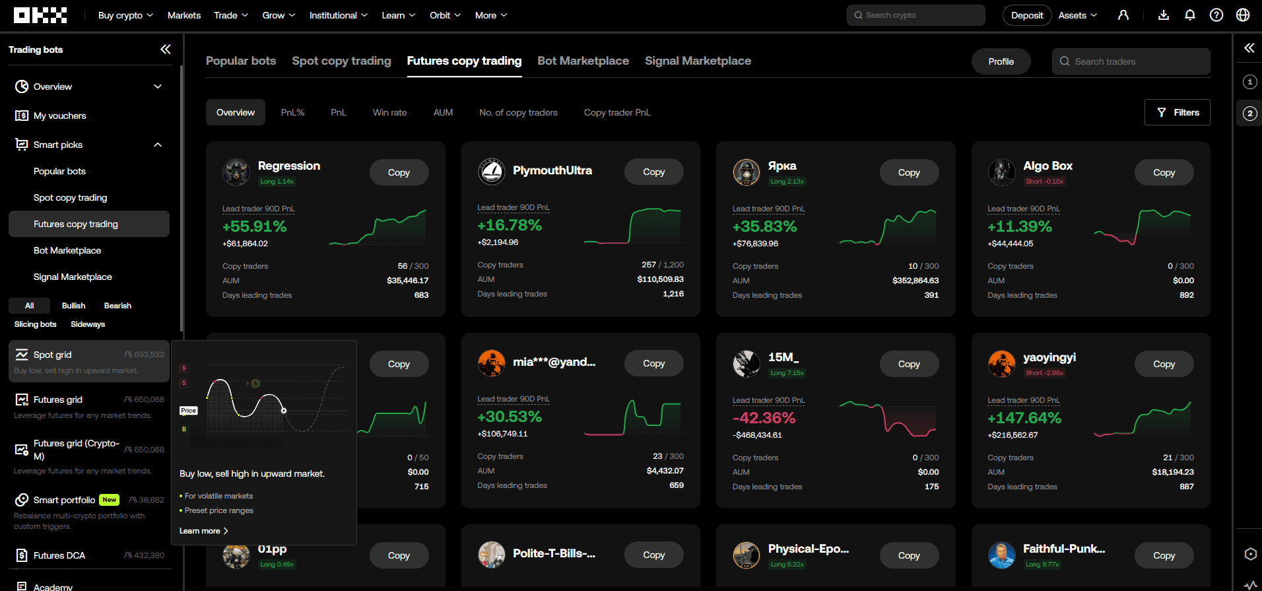This screenshot has height=591, width=1262.
Task: Collapse the right side panel arrows
Action: 1249,48
